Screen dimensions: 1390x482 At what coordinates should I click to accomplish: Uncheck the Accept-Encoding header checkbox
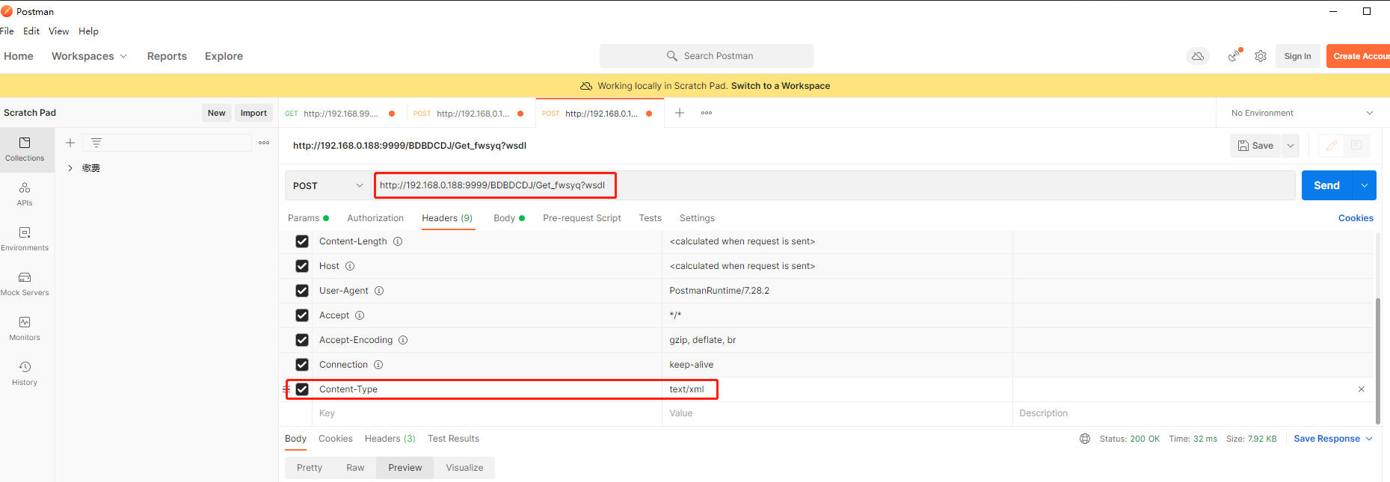[302, 340]
